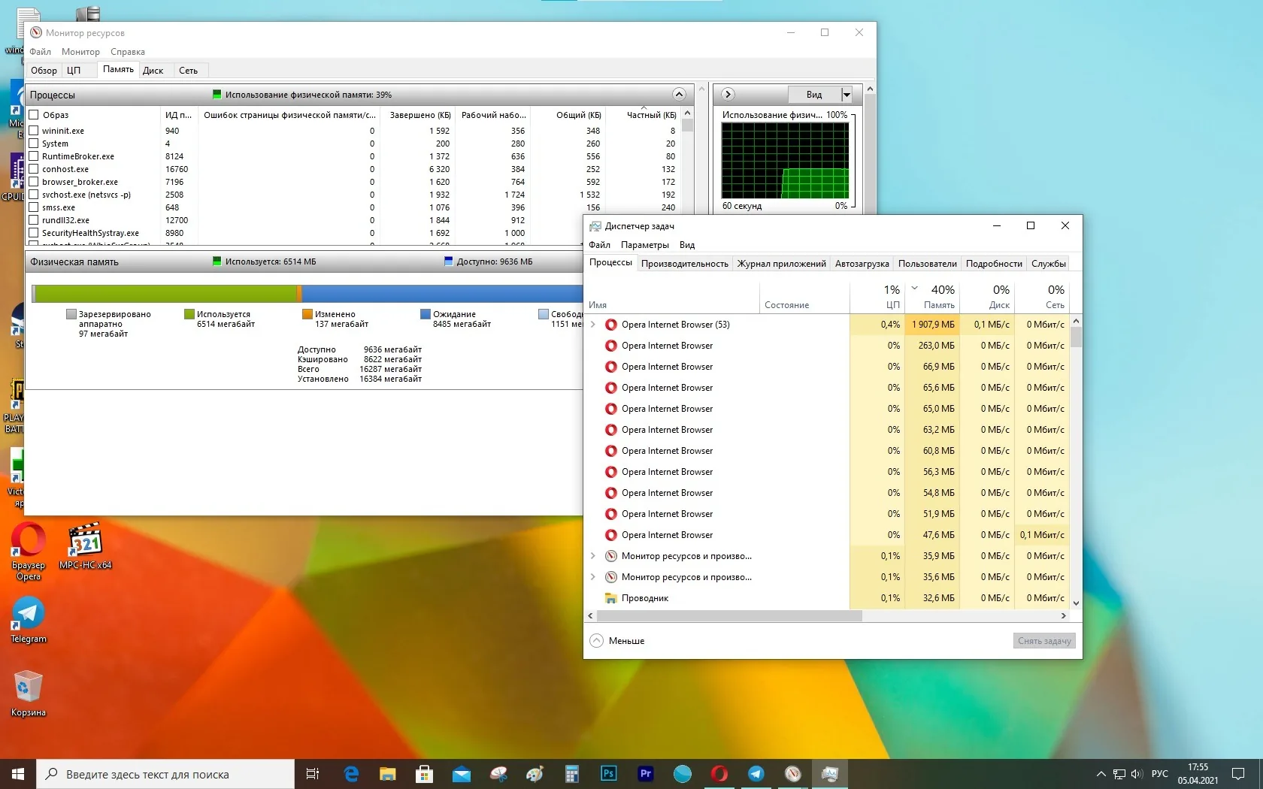The height and width of the screenshot is (789, 1263).
Task: Expand the Opera Internet Browser (53) group
Action: coord(593,324)
